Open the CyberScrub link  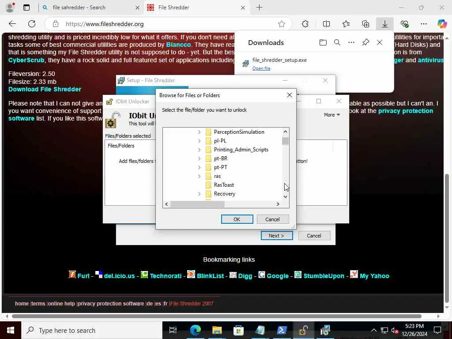coord(26,60)
